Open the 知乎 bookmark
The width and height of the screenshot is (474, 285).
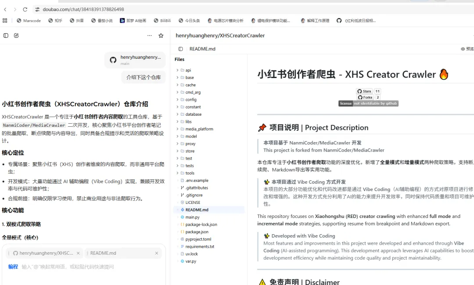tap(55, 21)
